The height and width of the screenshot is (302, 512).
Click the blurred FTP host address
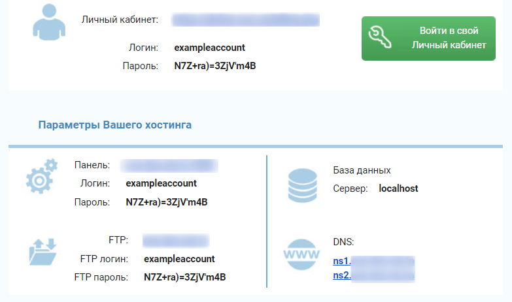pyautogui.click(x=175, y=240)
